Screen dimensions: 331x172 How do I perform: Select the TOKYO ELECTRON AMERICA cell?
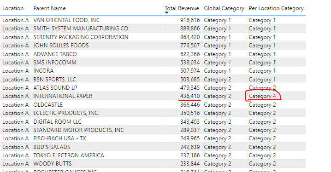click(x=69, y=155)
